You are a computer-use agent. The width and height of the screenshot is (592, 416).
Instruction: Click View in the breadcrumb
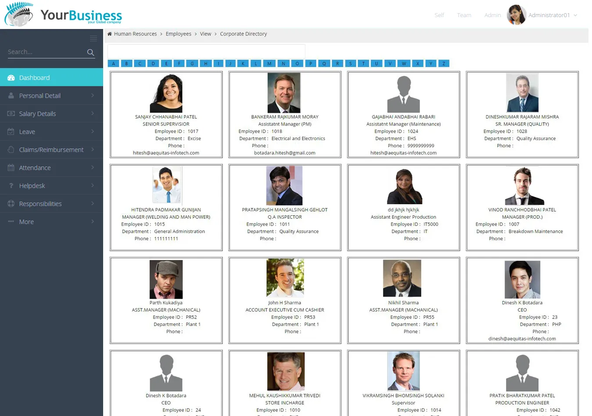[205, 34]
